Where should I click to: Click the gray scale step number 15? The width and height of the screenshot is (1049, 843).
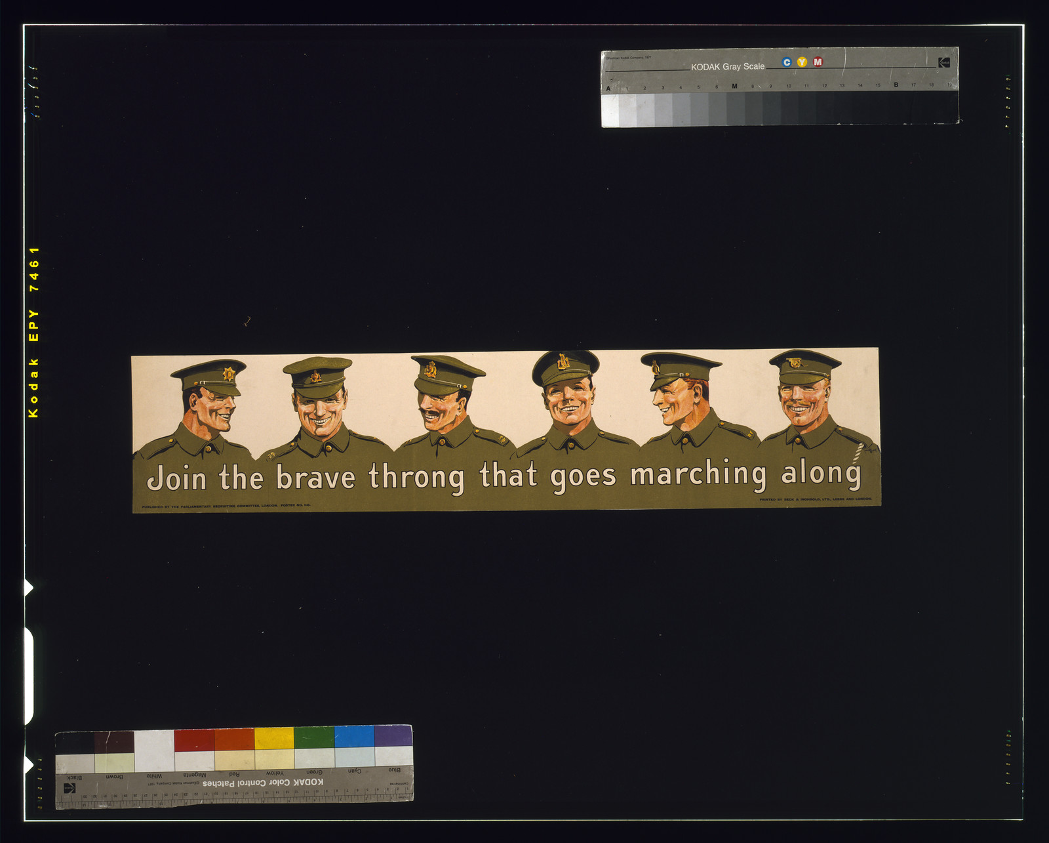(x=878, y=85)
